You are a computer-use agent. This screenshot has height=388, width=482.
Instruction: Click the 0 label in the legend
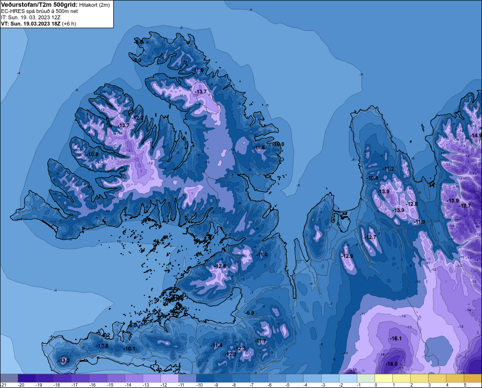pos(375,385)
